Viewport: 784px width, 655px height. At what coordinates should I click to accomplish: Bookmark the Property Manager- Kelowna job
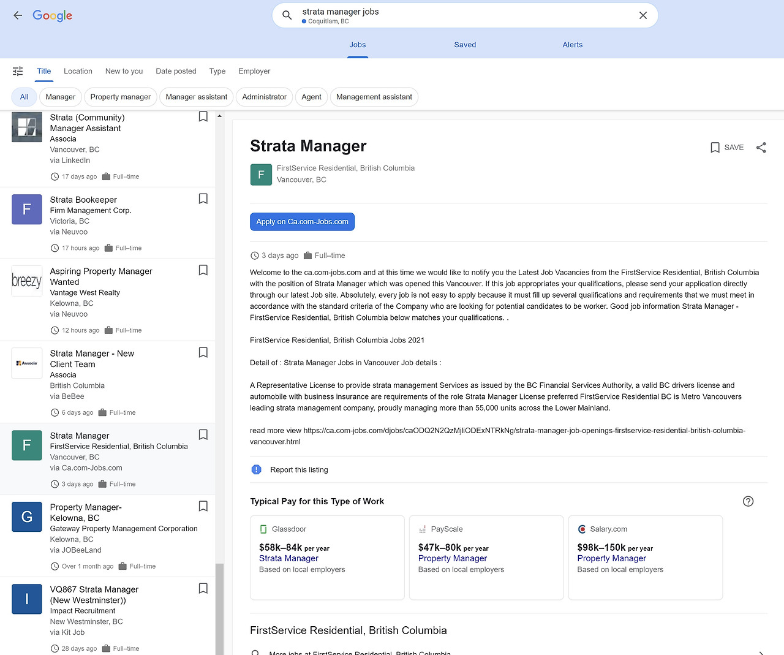(203, 506)
